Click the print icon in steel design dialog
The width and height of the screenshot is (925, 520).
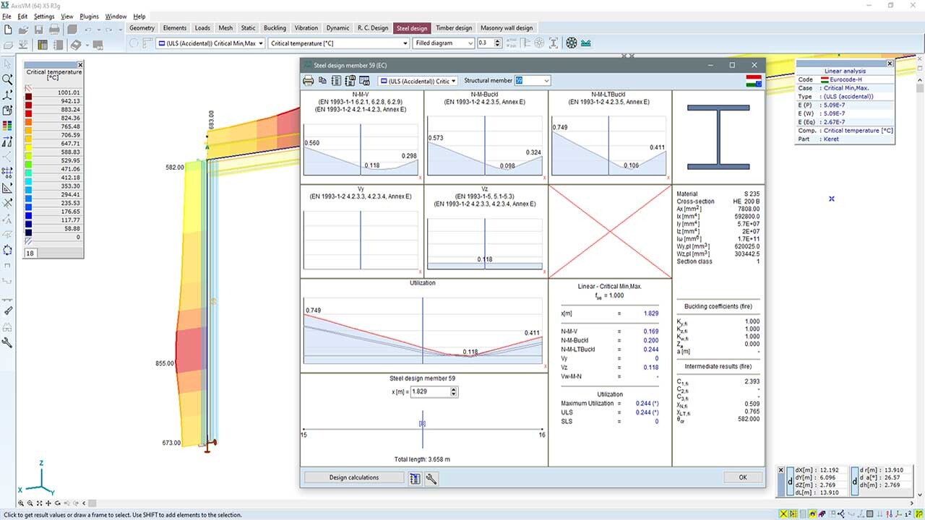coord(309,81)
